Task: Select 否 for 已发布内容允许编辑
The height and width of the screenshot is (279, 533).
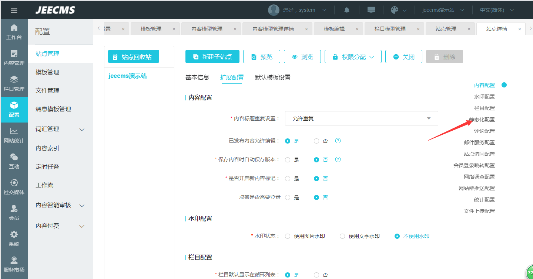Action: 316,141
